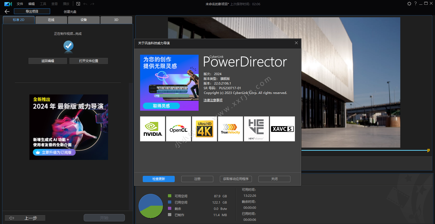Image resolution: width=435 pixels, height=224 pixels.
Task: Open the 法律注意事项 link
Action: (x=213, y=100)
